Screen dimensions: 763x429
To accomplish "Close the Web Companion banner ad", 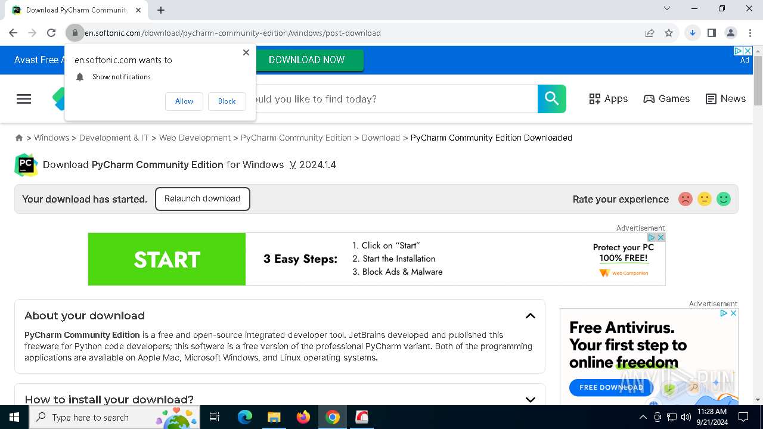I will (x=660, y=237).
